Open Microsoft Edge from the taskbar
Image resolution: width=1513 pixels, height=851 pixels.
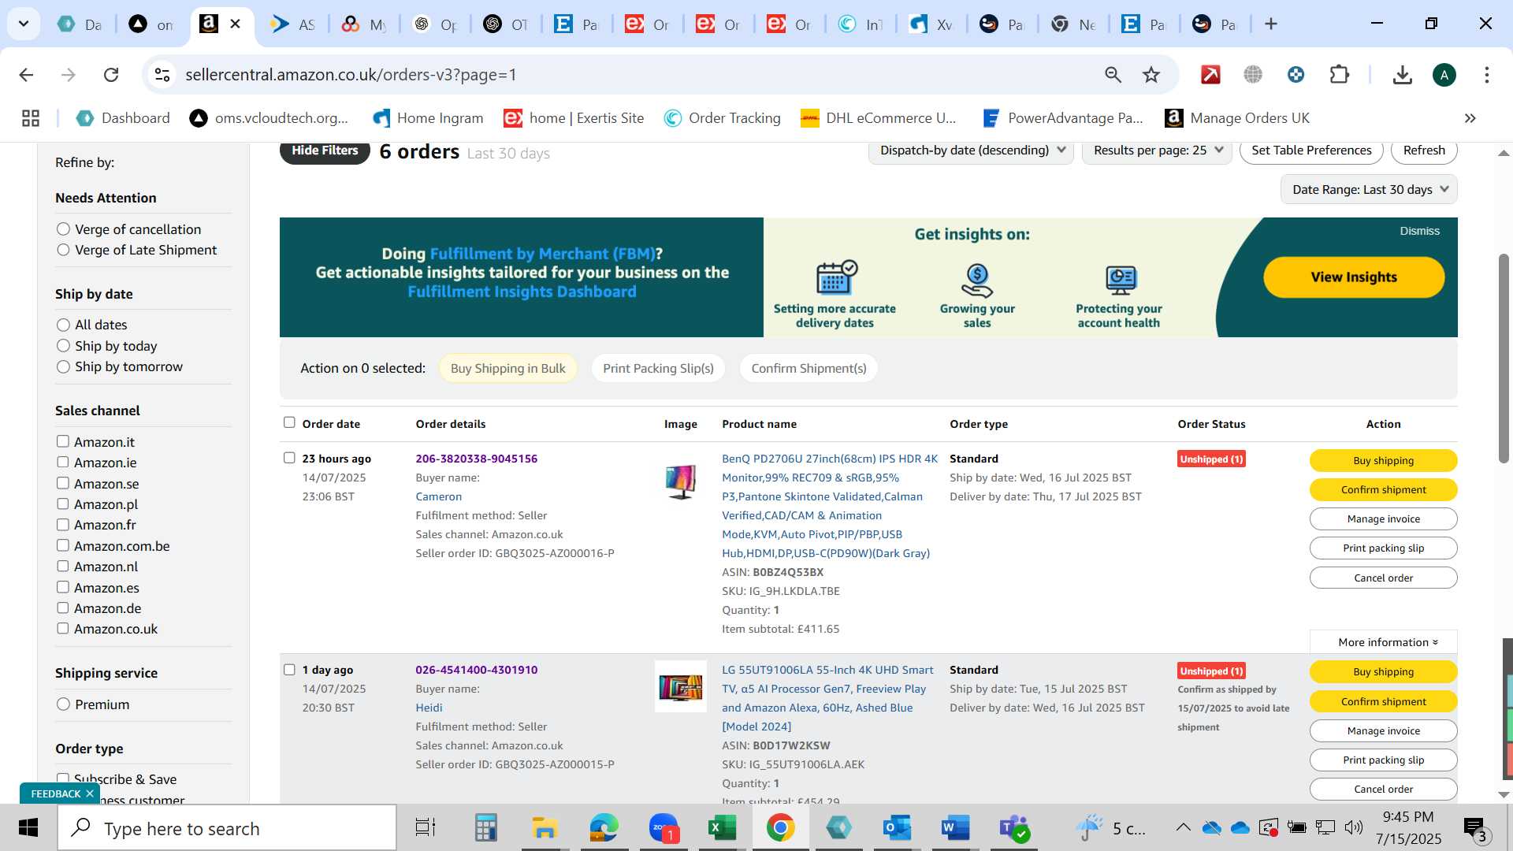click(x=604, y=828)
